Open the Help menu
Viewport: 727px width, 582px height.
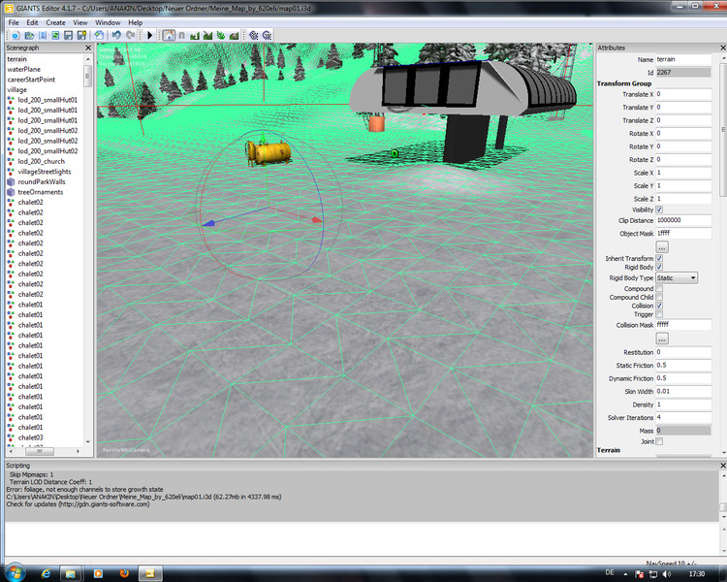(x=136, y=22)
